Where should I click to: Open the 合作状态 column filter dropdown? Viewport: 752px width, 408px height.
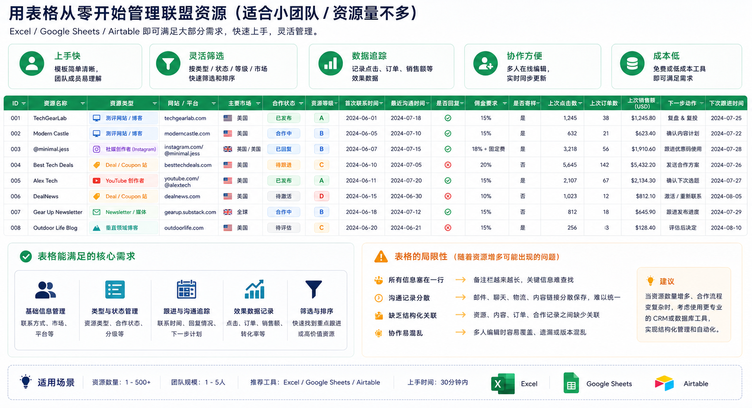pos(301,103)
